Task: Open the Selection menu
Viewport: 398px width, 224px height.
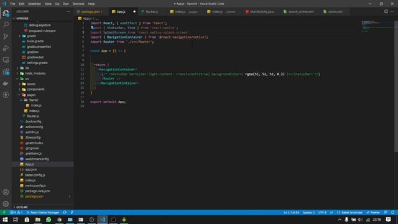Action: point(34,4)
